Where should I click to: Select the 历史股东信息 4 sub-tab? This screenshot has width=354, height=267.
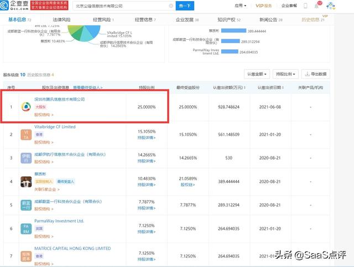pos(40,75)
